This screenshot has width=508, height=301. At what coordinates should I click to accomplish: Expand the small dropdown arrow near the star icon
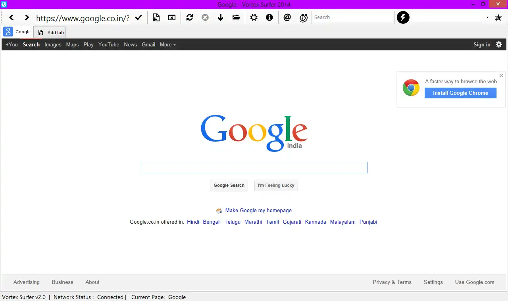pos(487,17)
